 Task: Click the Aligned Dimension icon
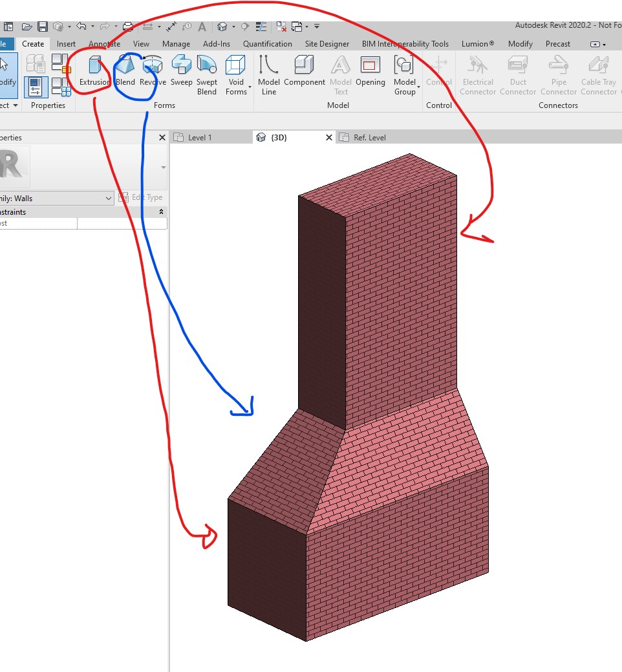[x=171, y=27]
